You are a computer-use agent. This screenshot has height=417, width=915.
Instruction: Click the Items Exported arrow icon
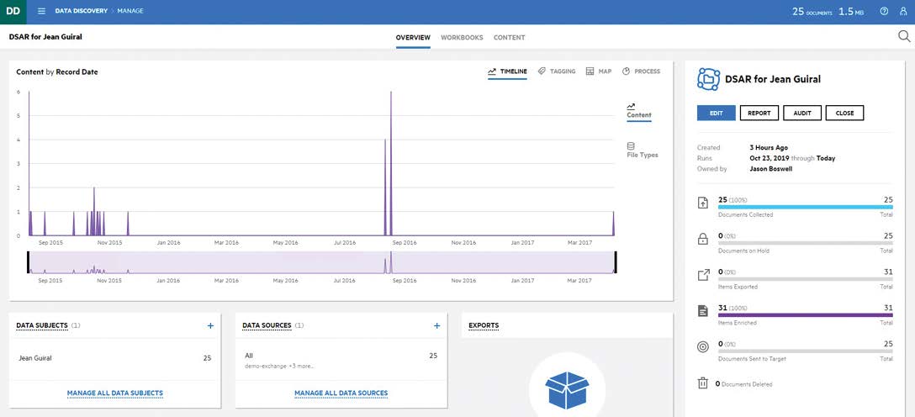tap(703, 275)
